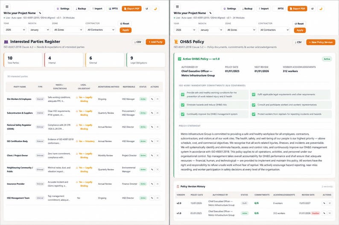Delete National Safety Regulator (OSHA) row
The width and height of the screenshot is (339, 225).
tap(158, 127)
